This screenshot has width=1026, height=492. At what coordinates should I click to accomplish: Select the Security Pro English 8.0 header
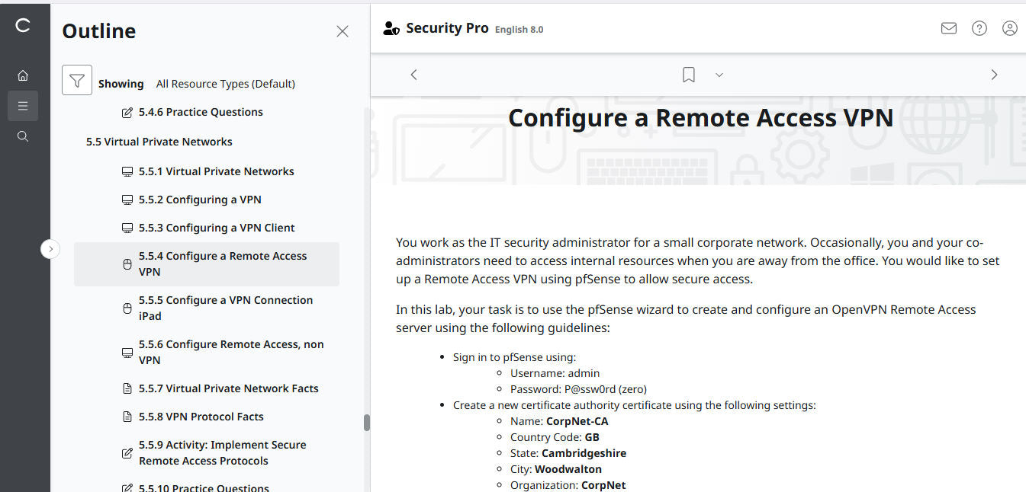tap(447, 27)
